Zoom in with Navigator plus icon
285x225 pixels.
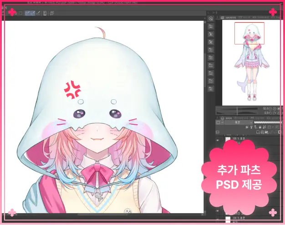tap(275, 109)
